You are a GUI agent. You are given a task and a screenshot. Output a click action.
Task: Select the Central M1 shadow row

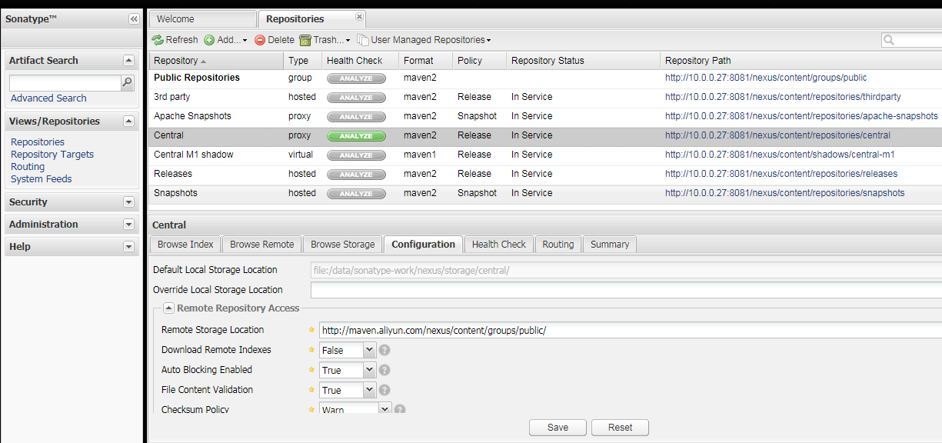point(545,155)
